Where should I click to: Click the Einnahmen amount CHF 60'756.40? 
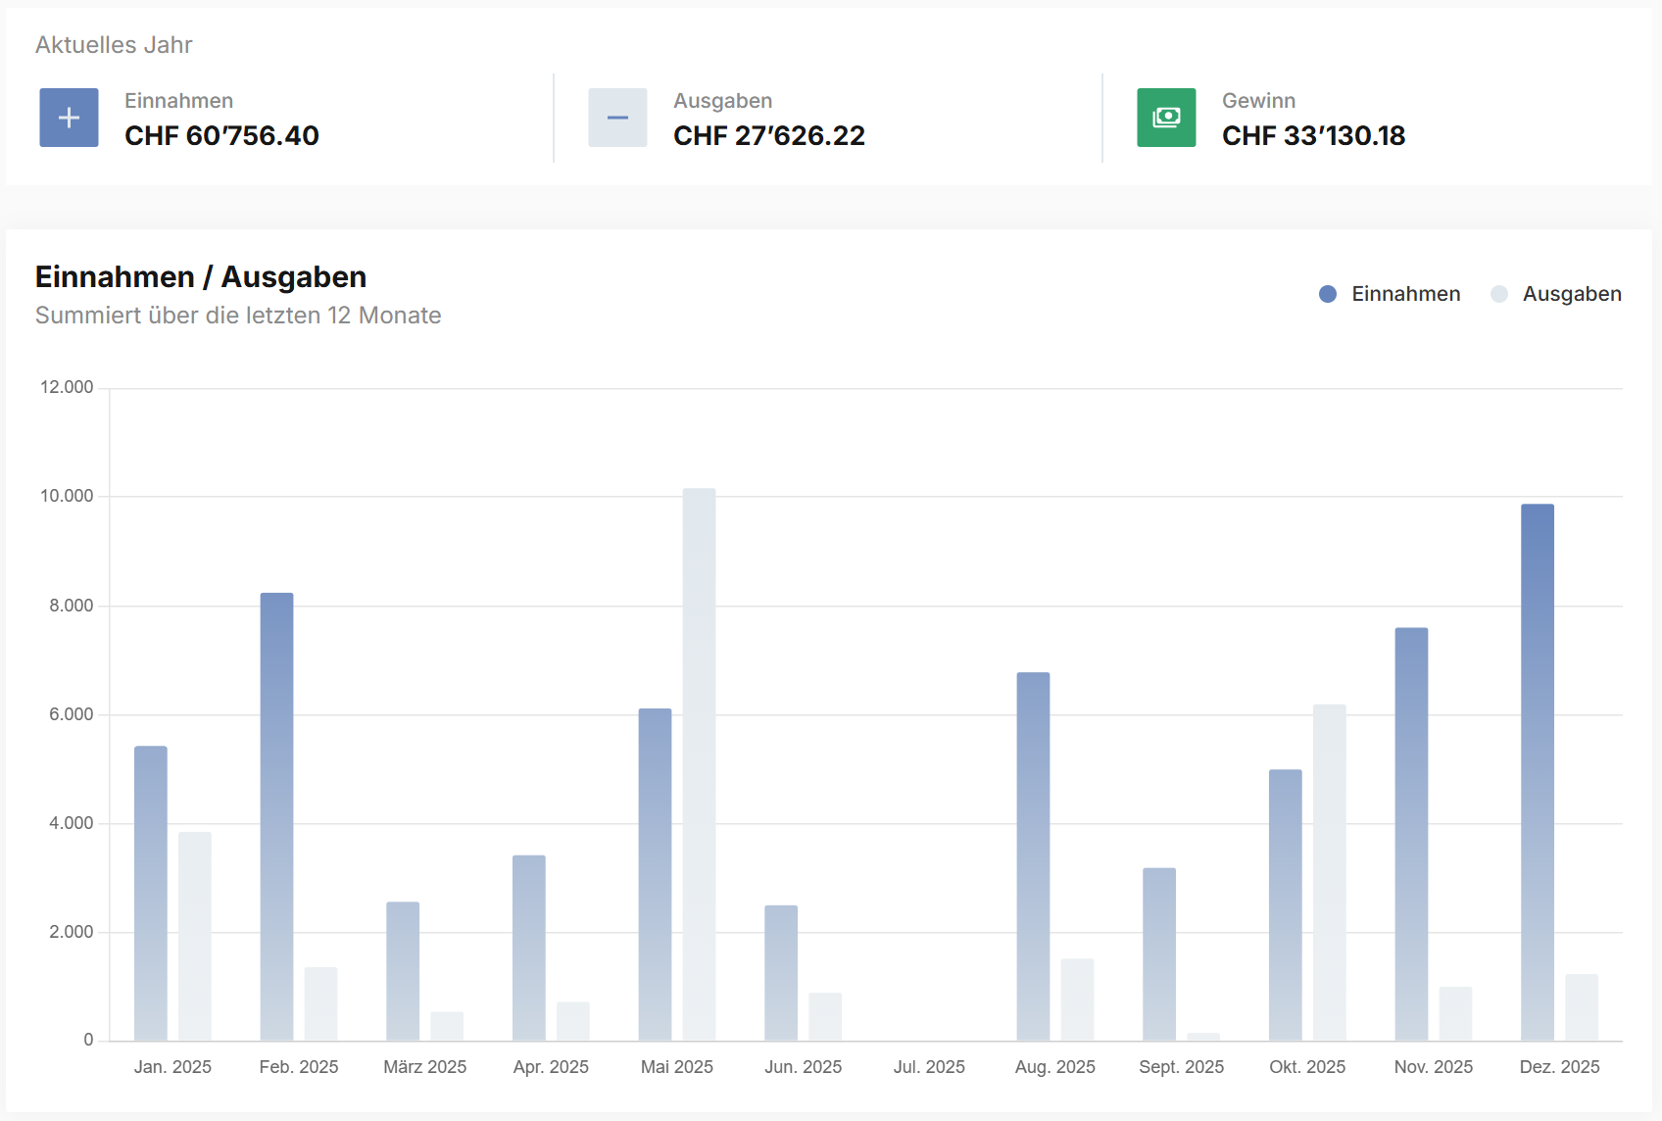pyautogui.click(x=221, y=135)
